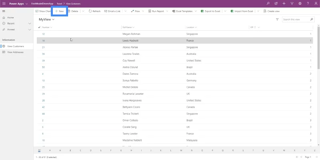Open customer record number 12
The height and width of the screenshot is (160, 320).
(x=44, y=34)
